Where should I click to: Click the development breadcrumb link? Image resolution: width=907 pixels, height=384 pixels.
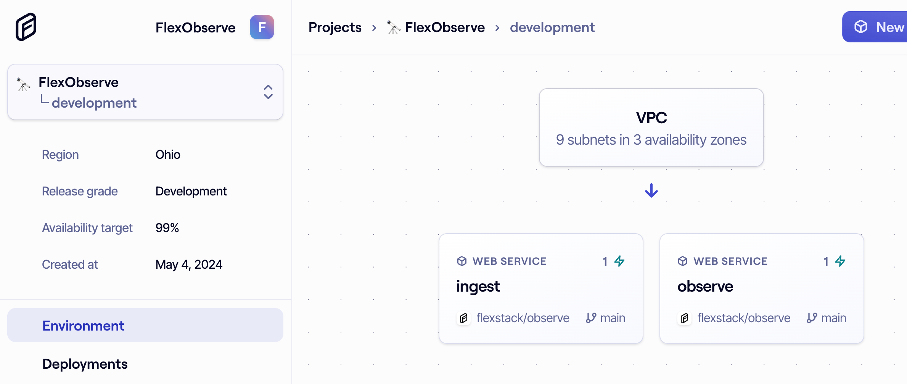click(x=552, y=27)
